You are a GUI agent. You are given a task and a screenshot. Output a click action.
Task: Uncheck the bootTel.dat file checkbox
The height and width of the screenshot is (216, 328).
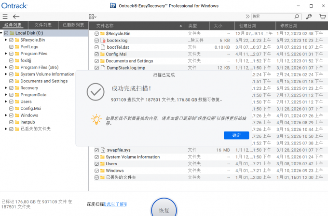96,47
